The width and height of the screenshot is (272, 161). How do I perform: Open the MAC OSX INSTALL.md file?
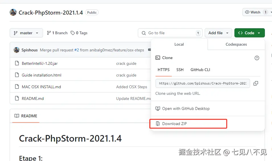point(41,87)
